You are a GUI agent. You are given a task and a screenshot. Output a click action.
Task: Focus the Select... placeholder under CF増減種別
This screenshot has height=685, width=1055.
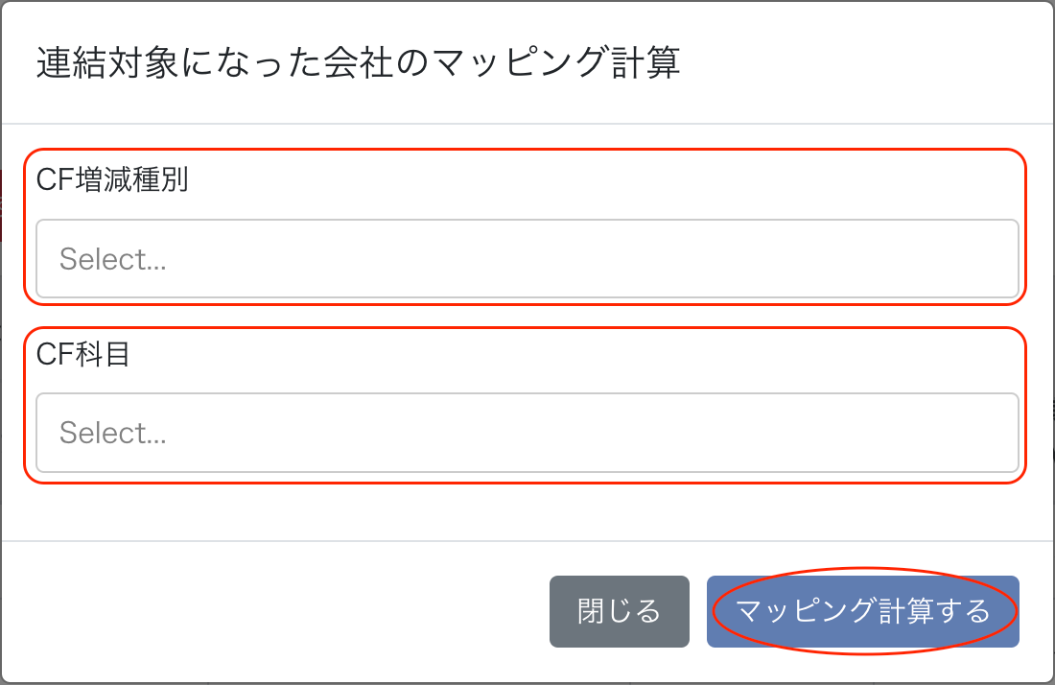tap(113, 259)
